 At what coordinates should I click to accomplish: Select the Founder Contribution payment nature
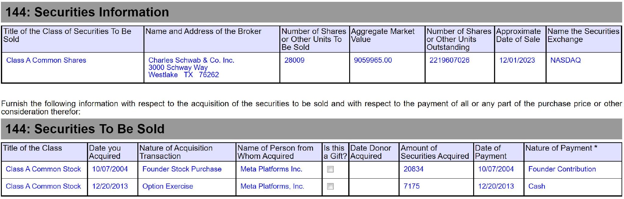point(562,169)
